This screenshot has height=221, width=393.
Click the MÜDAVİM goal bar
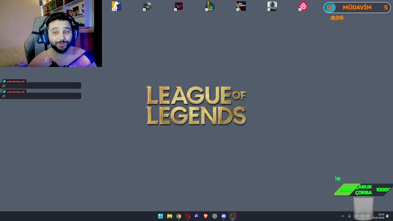click(357, 8)
